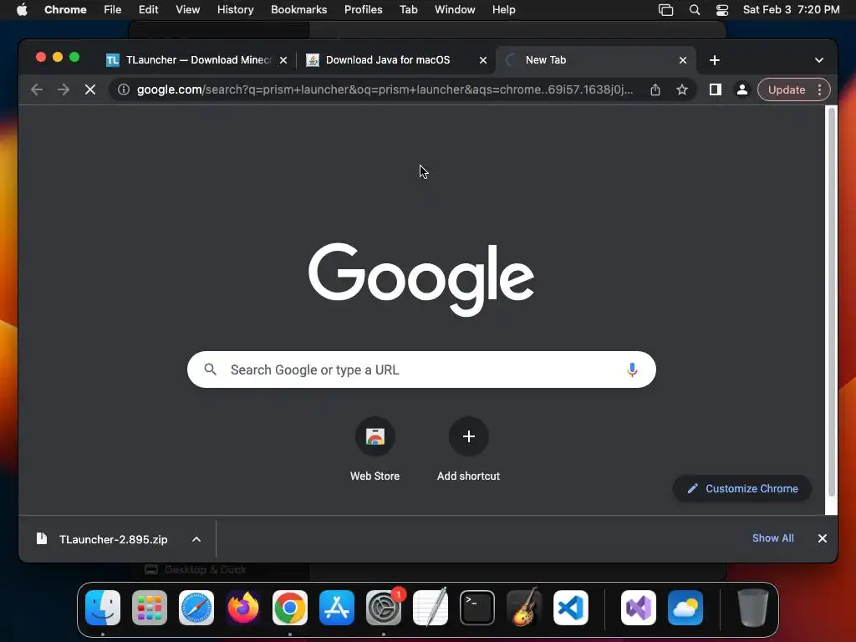Expand the tab search chevron
856x642 pixels.
pos(819,60)
